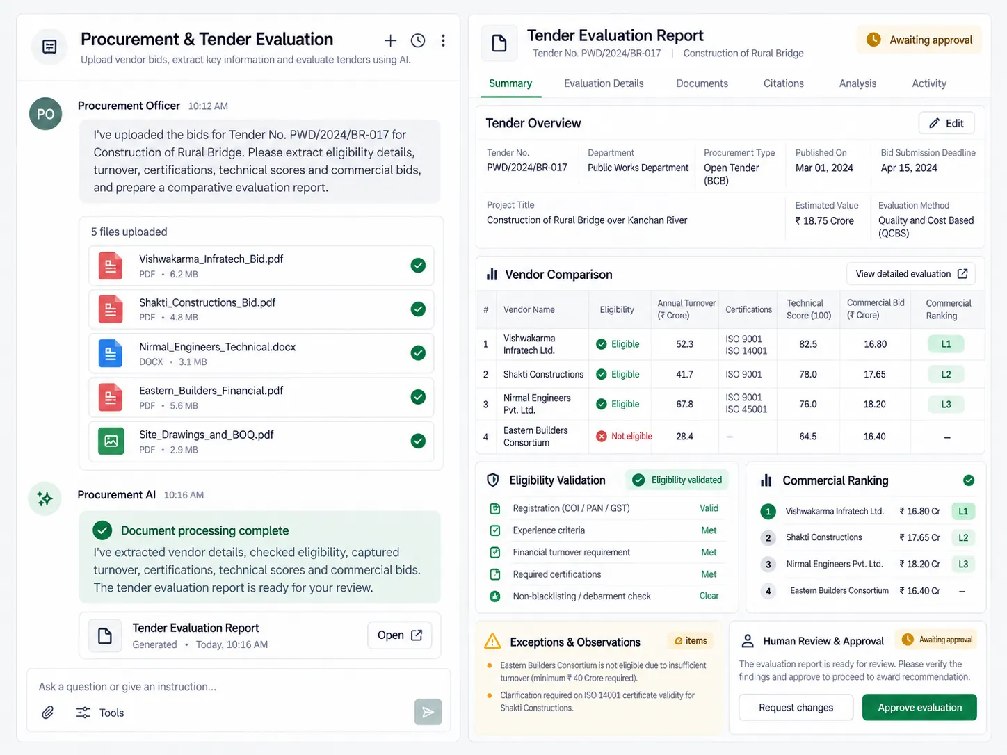Open the Activity tab
This screenshot has width=1007, height=755.
point(929,83)
